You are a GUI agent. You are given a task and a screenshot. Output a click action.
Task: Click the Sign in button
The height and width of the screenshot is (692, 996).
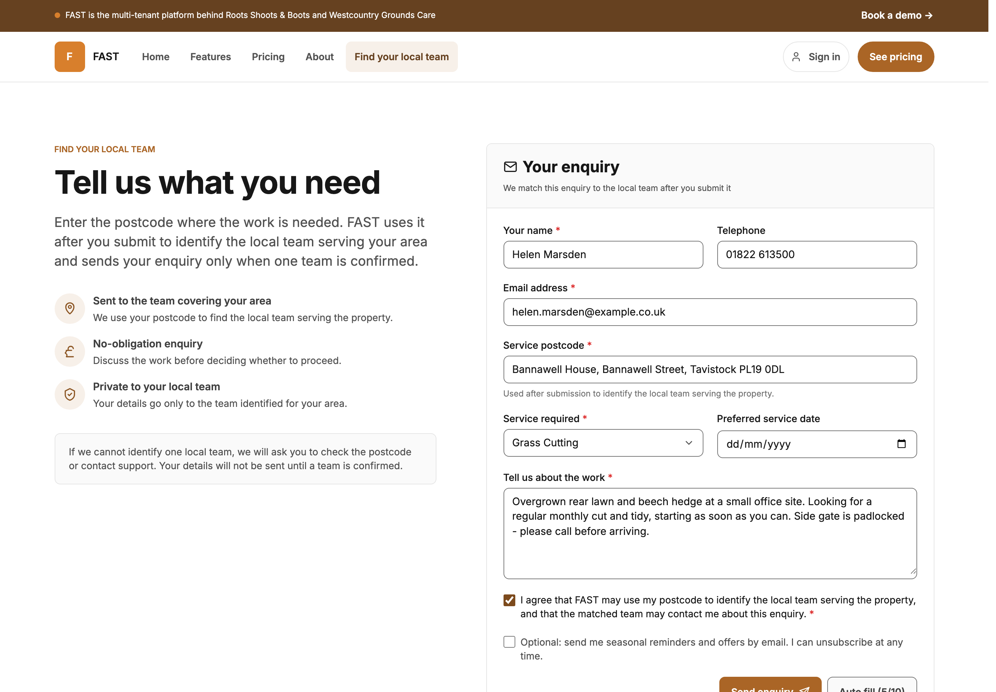(816, 57)
